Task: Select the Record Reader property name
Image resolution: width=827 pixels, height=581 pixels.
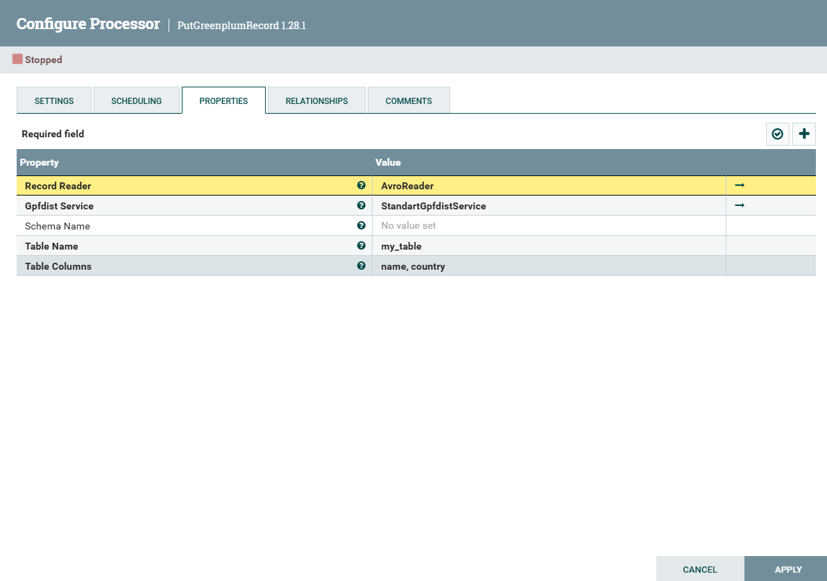Action: pyautogui.click(x=58, y=186)
